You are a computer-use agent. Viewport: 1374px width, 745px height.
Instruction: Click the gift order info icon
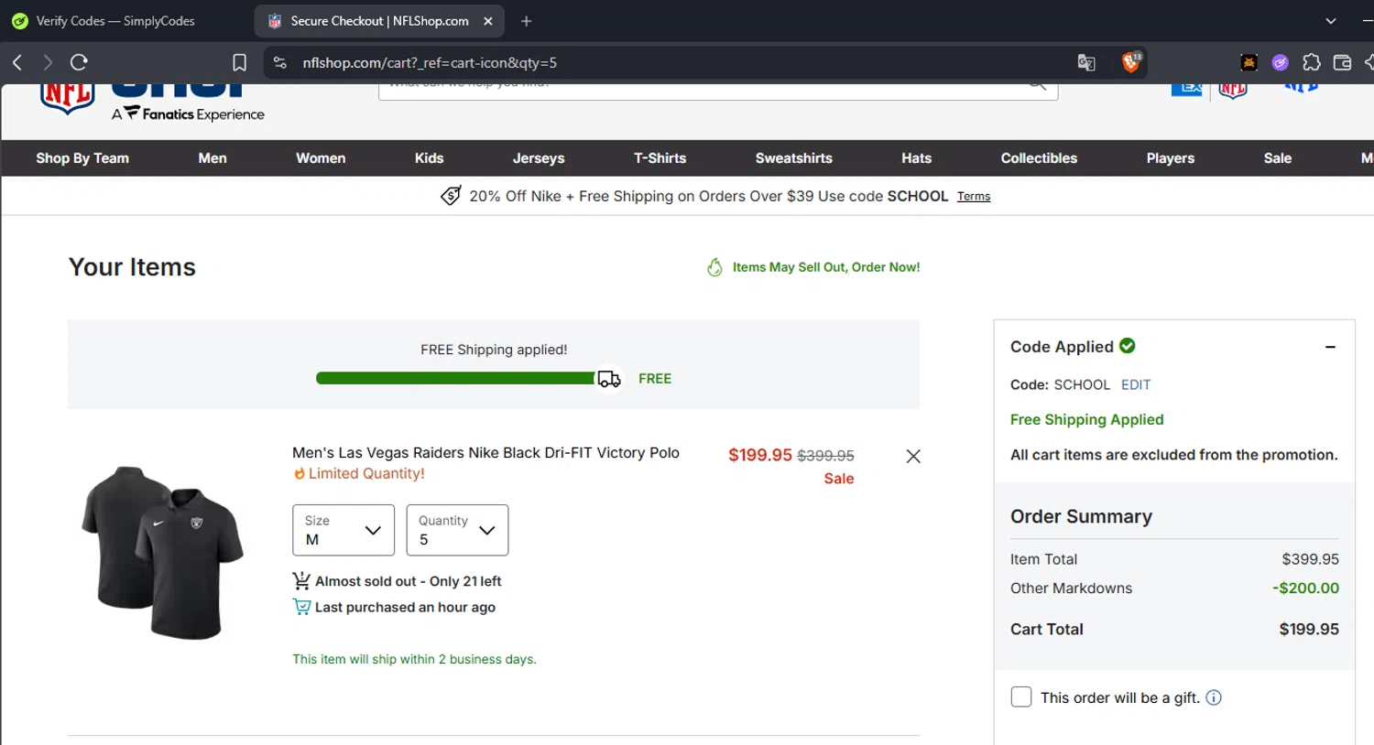pos(1214,697)
